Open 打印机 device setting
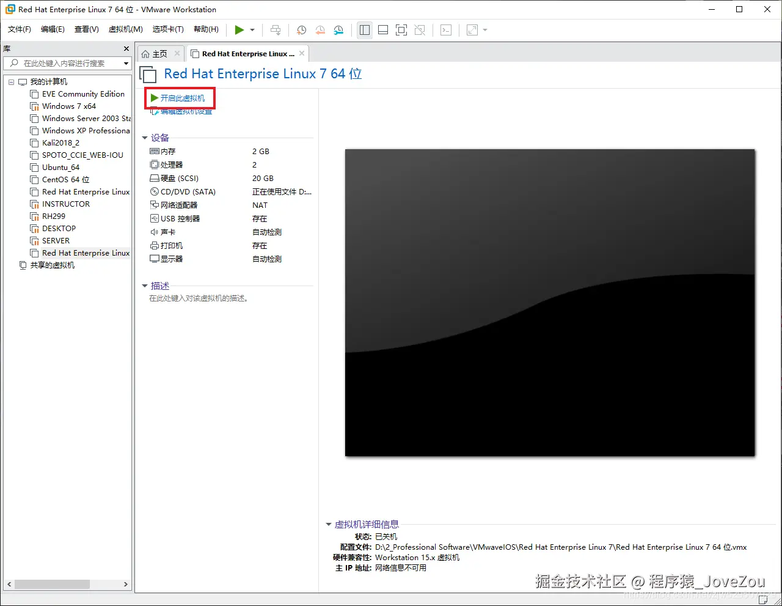Image resolution: width=782 pixels, height=606 pixels. pos(172,245)
